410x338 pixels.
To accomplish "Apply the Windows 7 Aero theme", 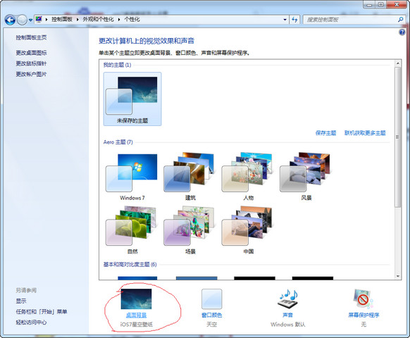I will click(x=132, y=177).
